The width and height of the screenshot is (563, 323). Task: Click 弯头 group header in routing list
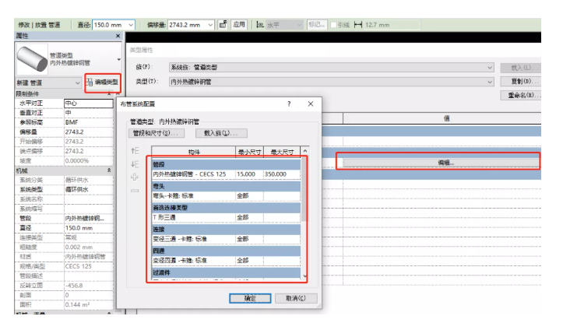tap(226, 186)
